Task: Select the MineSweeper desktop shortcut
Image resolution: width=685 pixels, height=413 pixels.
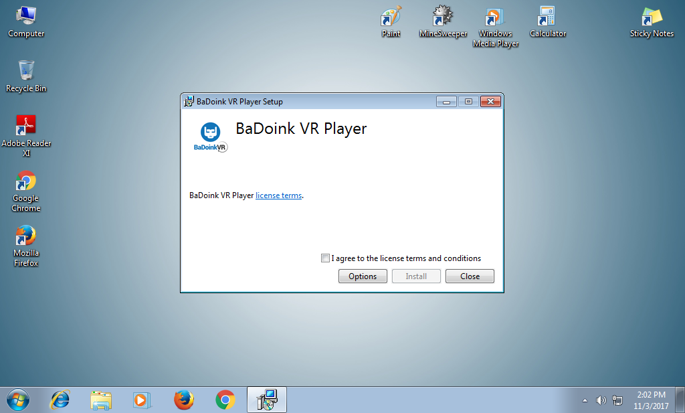Action: coord(443,22)
